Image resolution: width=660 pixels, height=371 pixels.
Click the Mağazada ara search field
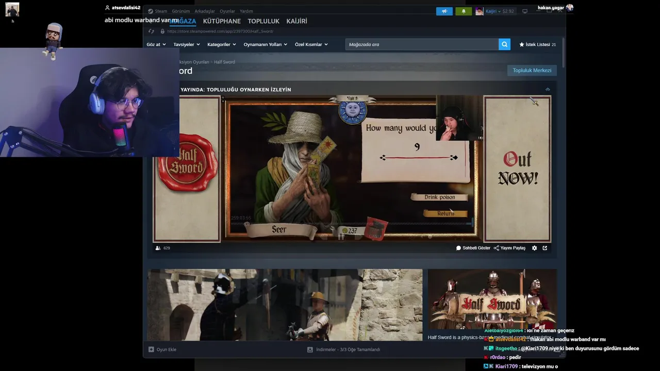point(422,44)
